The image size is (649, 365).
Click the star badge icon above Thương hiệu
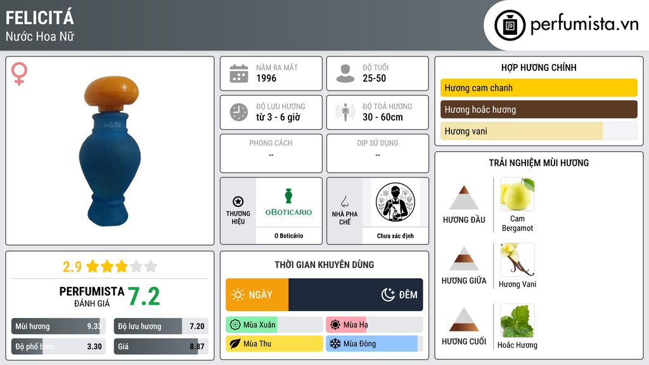pyautogui.click(x=238, y=202)
